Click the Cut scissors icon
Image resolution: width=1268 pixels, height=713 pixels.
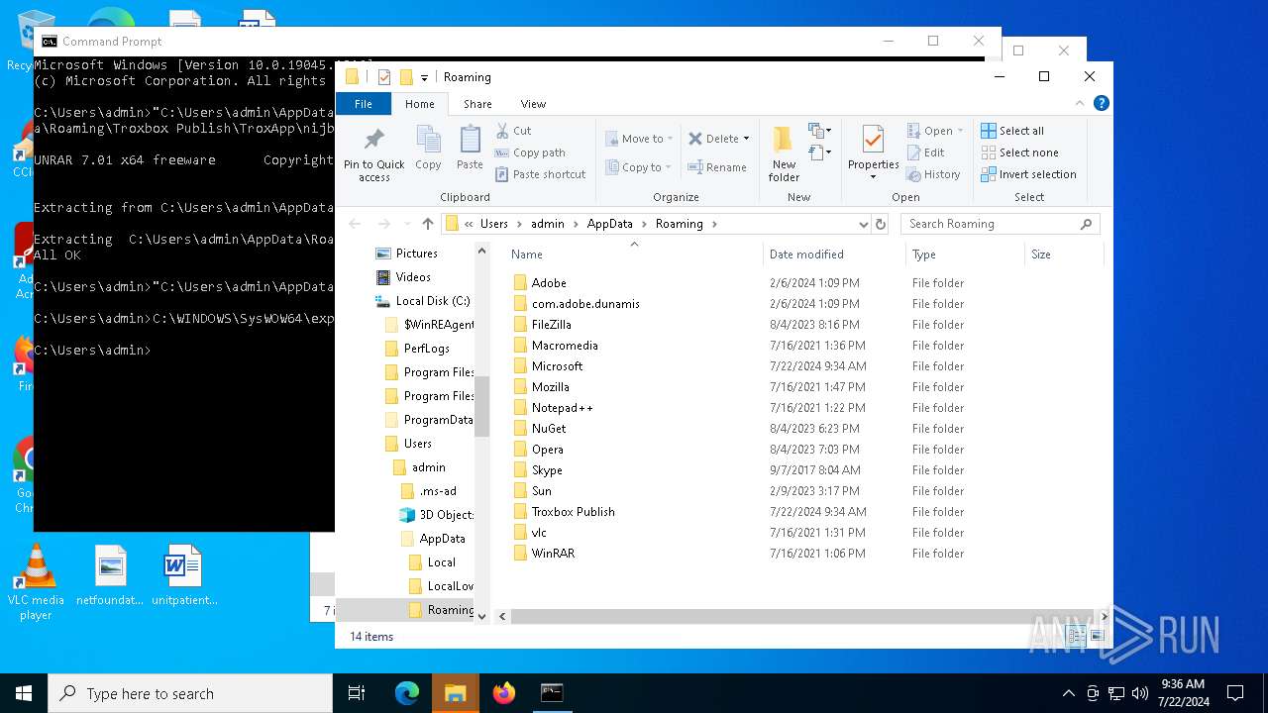click(x=501, y=130)
